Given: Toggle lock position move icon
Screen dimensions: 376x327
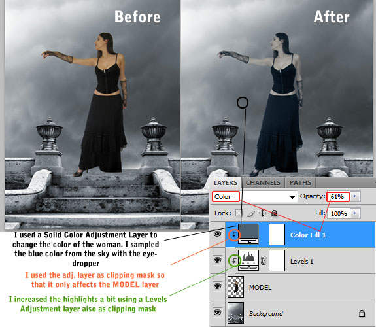Looking at the screenshot, I should click(263, 213).
